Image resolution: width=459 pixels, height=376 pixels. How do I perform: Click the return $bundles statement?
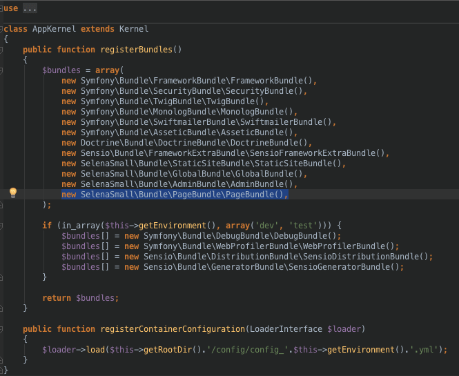(x=81, y=298)
